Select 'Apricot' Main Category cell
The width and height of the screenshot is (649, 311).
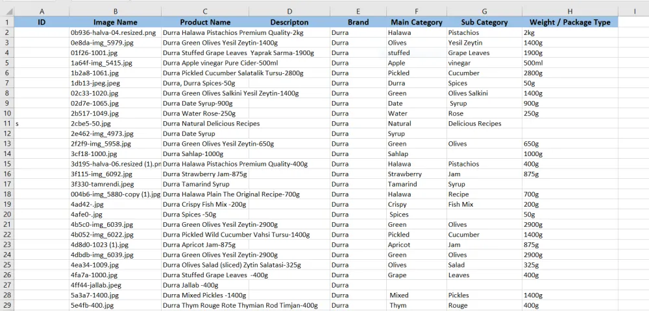tap(417, 244)
